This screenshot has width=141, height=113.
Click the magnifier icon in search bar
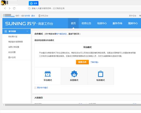(29, 9)
